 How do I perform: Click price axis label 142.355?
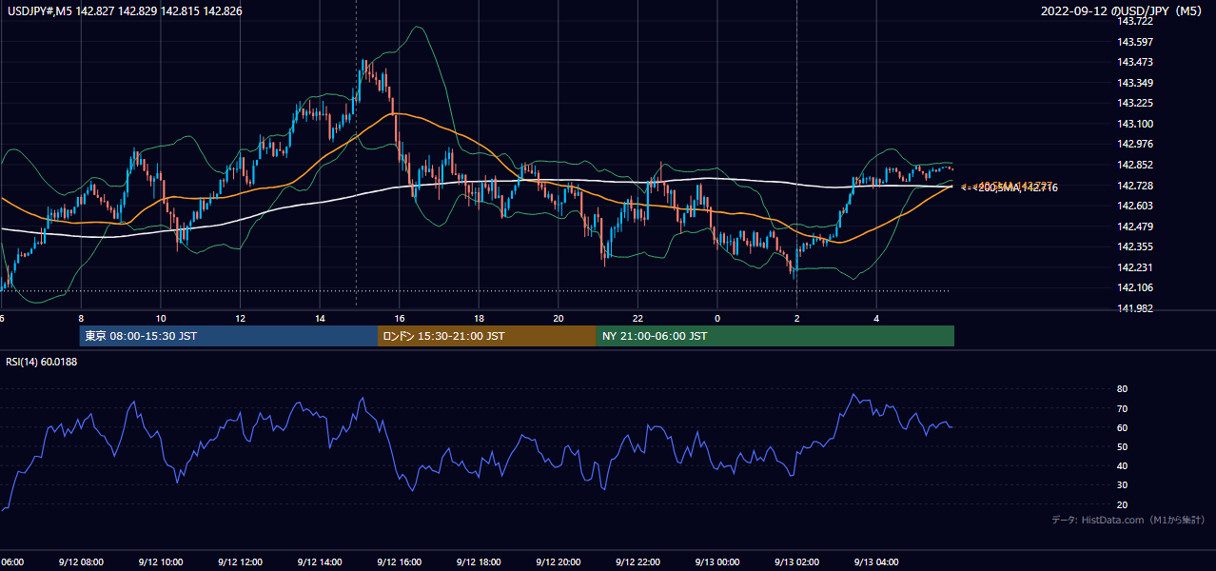pyautogui.click(x=1134, y=246)
